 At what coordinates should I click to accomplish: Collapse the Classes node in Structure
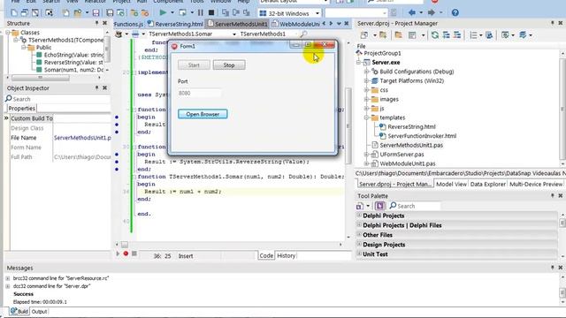8,33
